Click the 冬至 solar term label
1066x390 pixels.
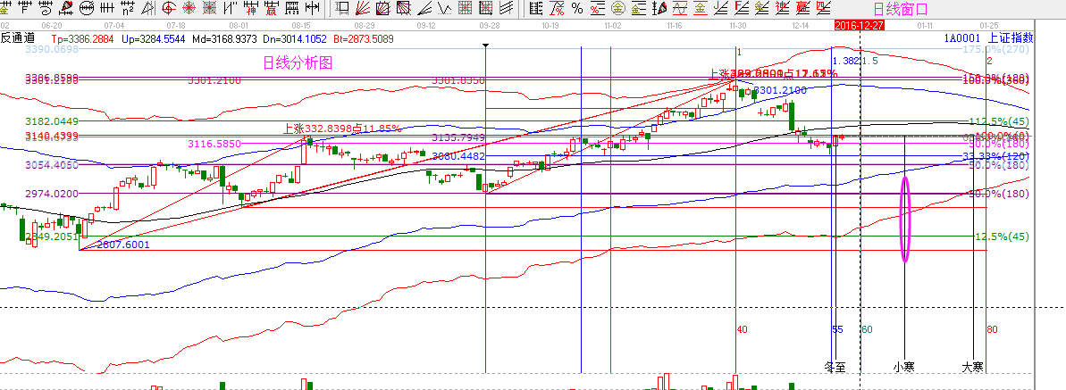(835, 367)
